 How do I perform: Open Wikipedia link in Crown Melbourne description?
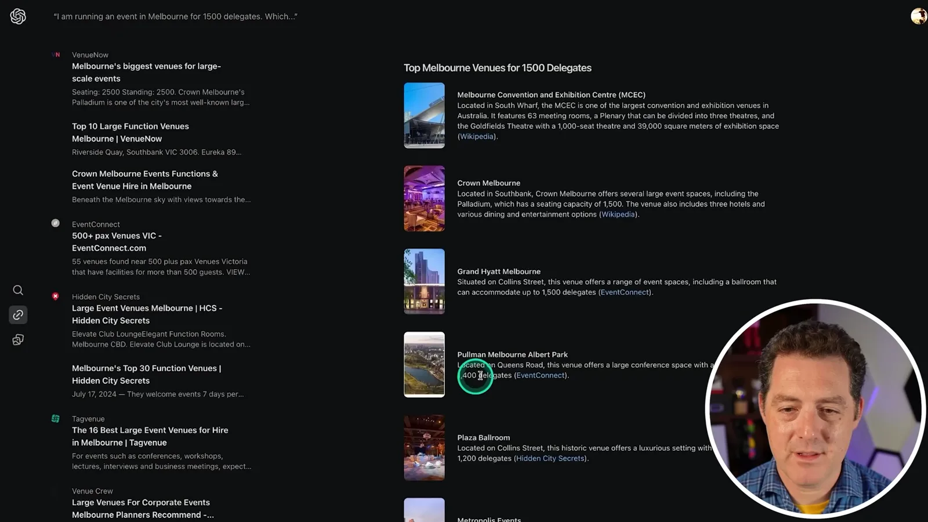coord(618,214)
